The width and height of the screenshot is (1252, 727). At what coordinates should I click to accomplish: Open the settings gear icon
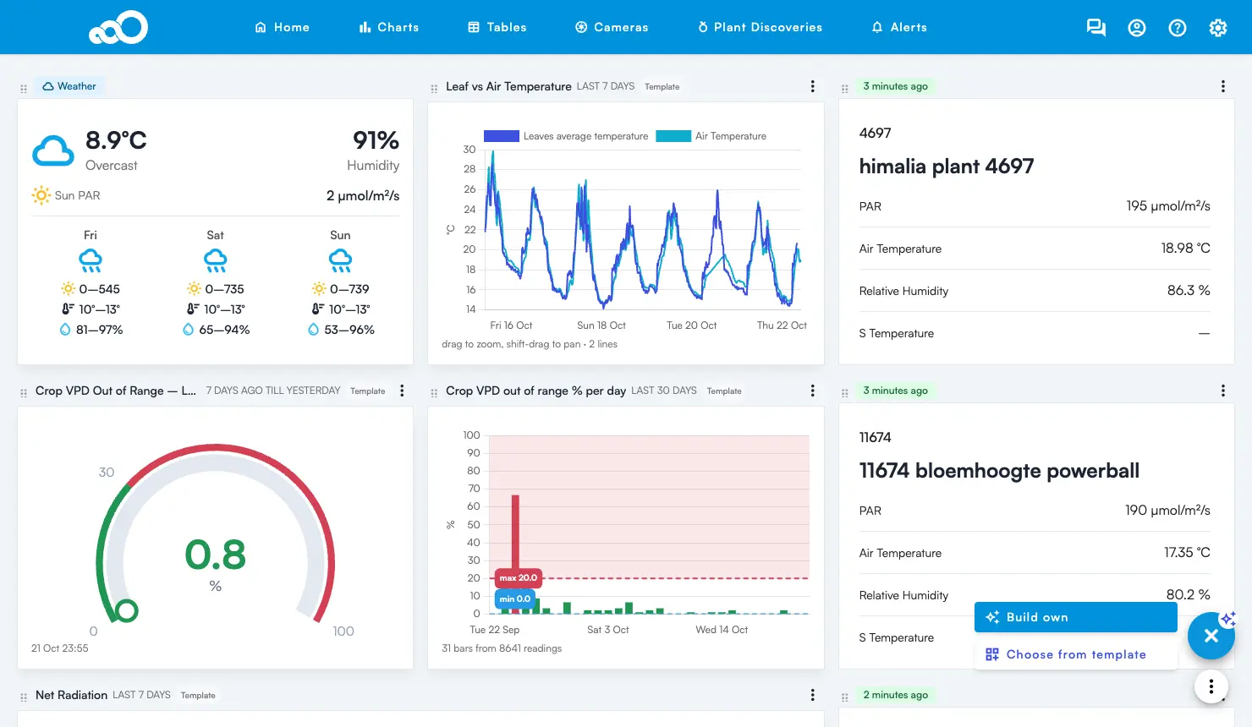point(1218,28)
